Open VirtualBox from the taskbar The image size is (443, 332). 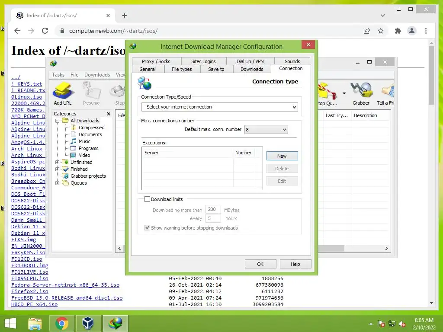click(88, 323)
